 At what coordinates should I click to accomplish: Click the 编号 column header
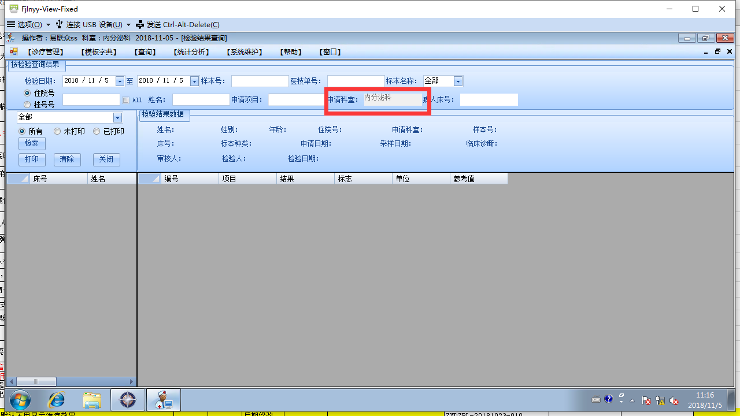click(x=190, y=179)
